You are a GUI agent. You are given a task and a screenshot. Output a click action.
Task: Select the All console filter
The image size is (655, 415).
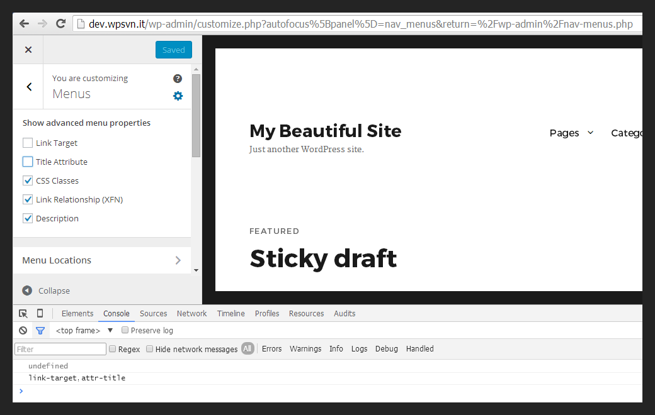pyautogui.click(x=248, y=349)
